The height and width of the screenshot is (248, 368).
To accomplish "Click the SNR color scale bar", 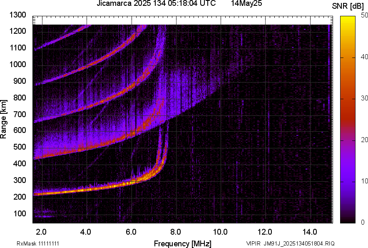I will pos(348,120).
